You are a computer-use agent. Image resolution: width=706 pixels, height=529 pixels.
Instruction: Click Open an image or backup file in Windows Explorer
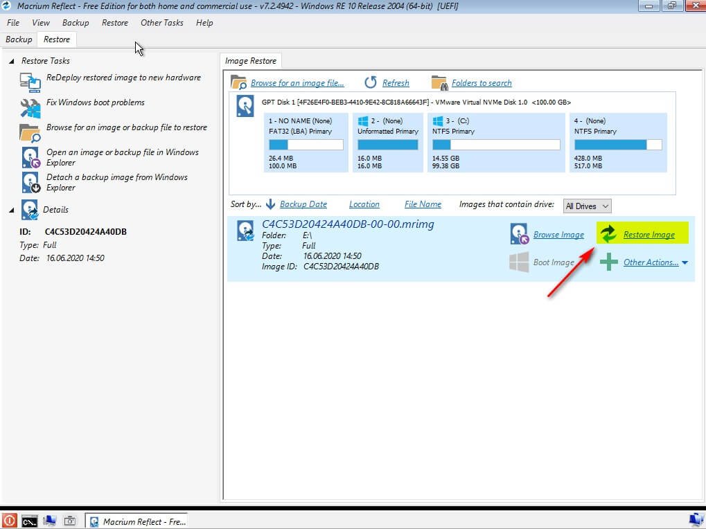pyautogui.click(x=123, y=157)
